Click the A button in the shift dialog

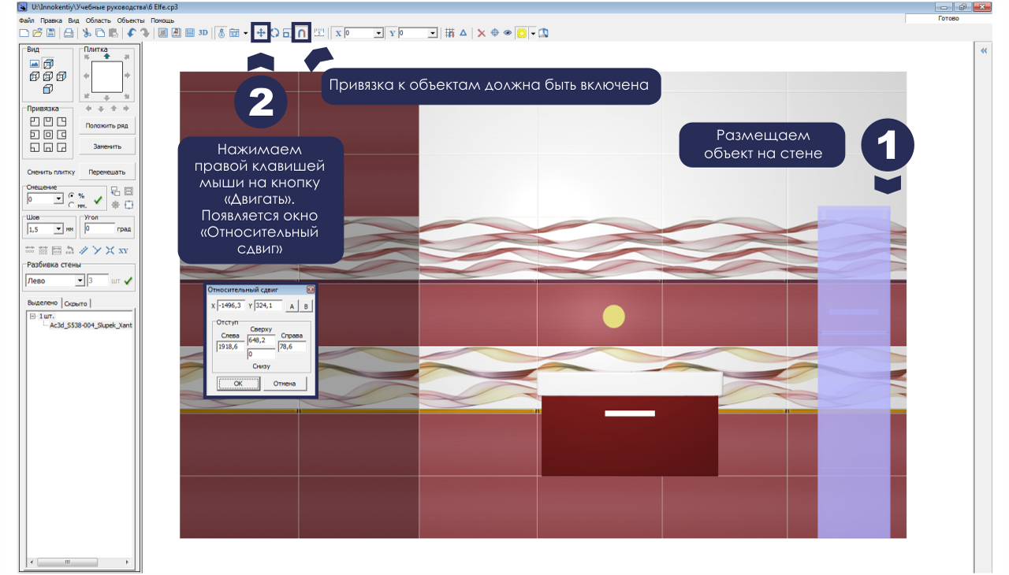(x=292, y=306)
